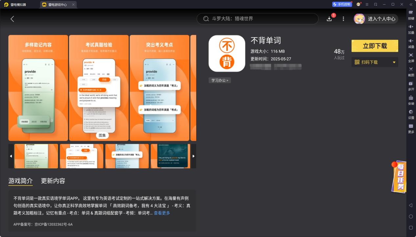Viewport: 416px width, 237px height.
Task: Click the pop-out window icon in title bar
Action: click(376, 4)
